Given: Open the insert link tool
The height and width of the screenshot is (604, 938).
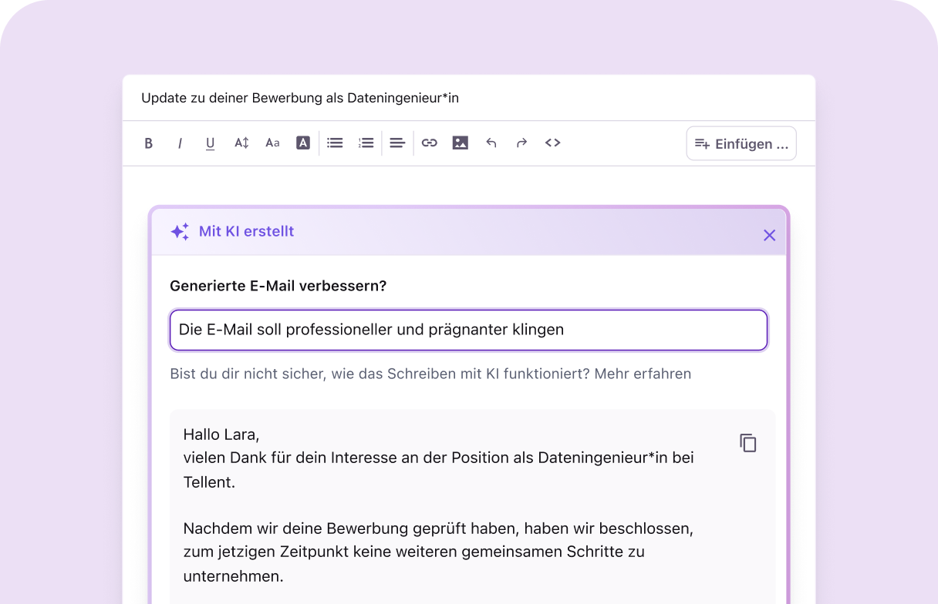Looking at the screenshot, I should (429, 143).
